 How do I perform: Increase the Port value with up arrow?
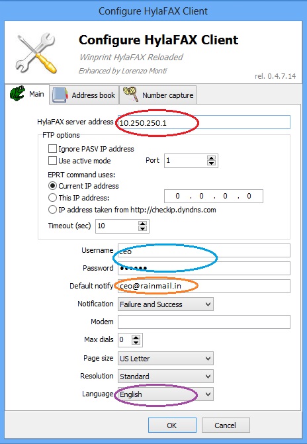point(211,157)
